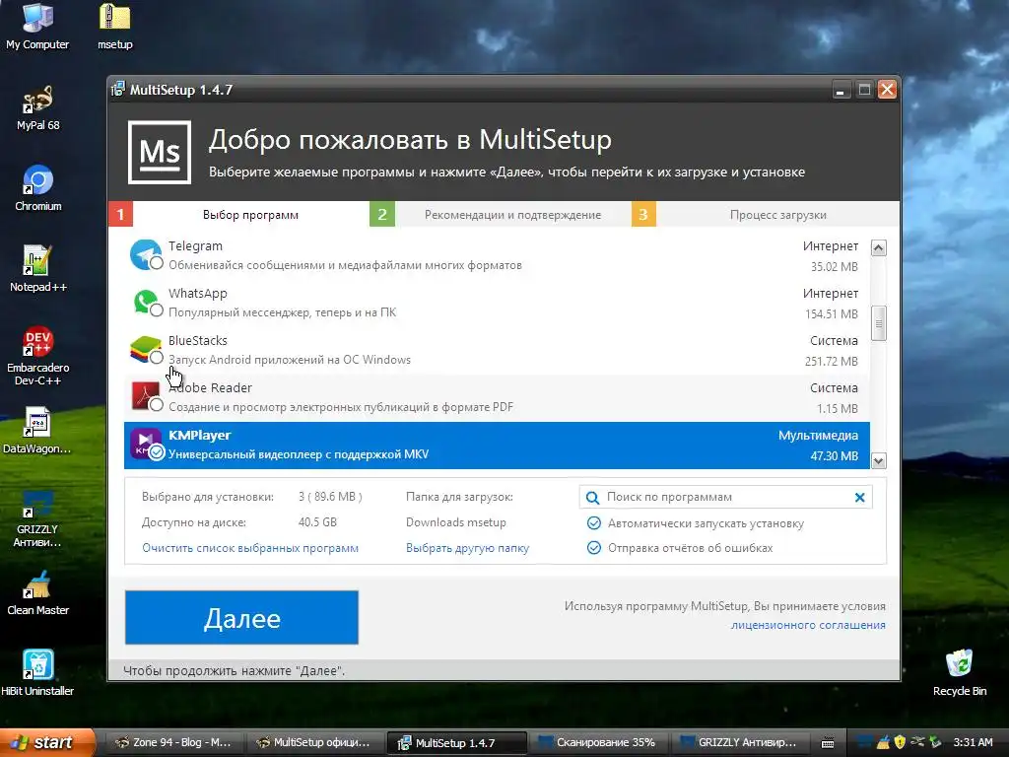This screenshot has width=1009, height=757.
Task: Click the Ms logo in header
Action: click(x=160, y=153)
